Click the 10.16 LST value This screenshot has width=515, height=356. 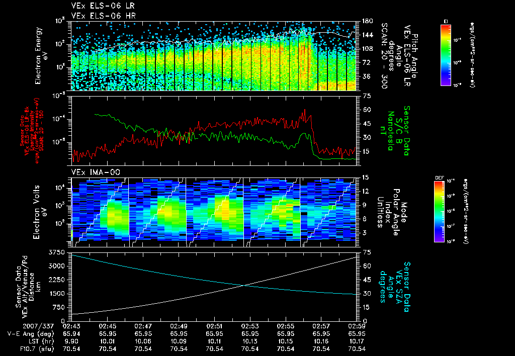tap(321, 341)
